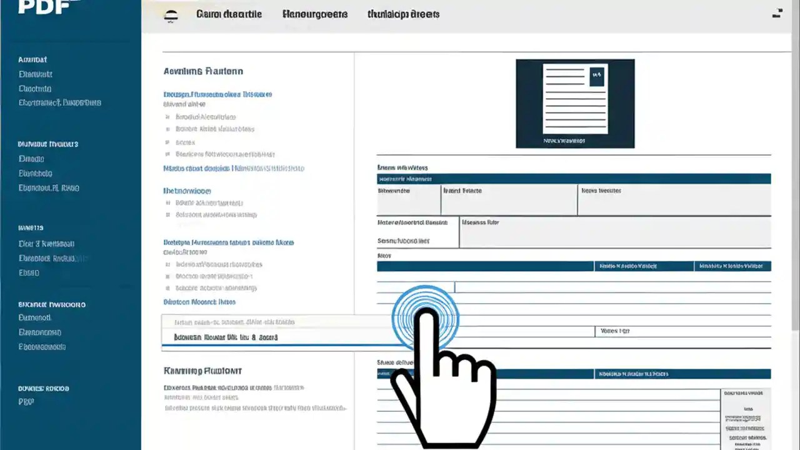Image resolution: width=800 pixels, height=450 pixels.
Task: Click the PDF download link at the sidebar bottom
Action: coord(26,401)
